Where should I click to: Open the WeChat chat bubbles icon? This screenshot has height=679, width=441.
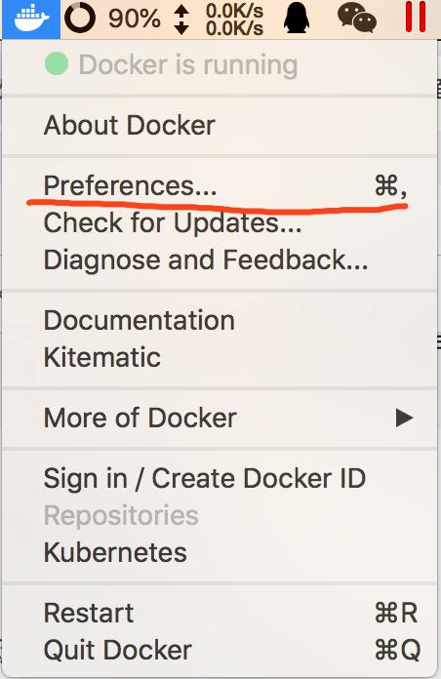click(356, 18)
